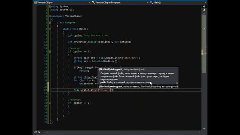Click the "path:" parameter description in tooltip
The height and width of the screenshot is (135, 240).
(x=126, y=82)
